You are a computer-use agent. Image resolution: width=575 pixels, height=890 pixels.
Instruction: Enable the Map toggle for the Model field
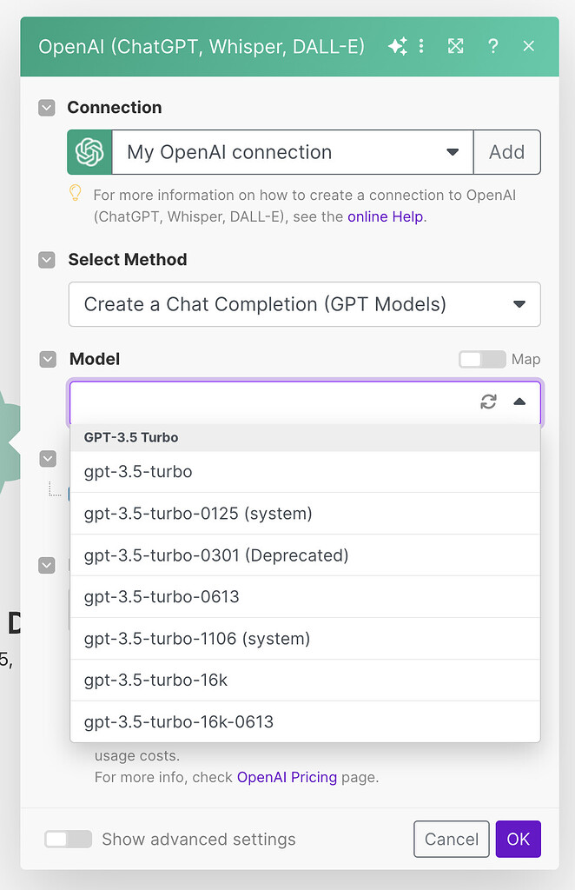click(x=482, y=359)
